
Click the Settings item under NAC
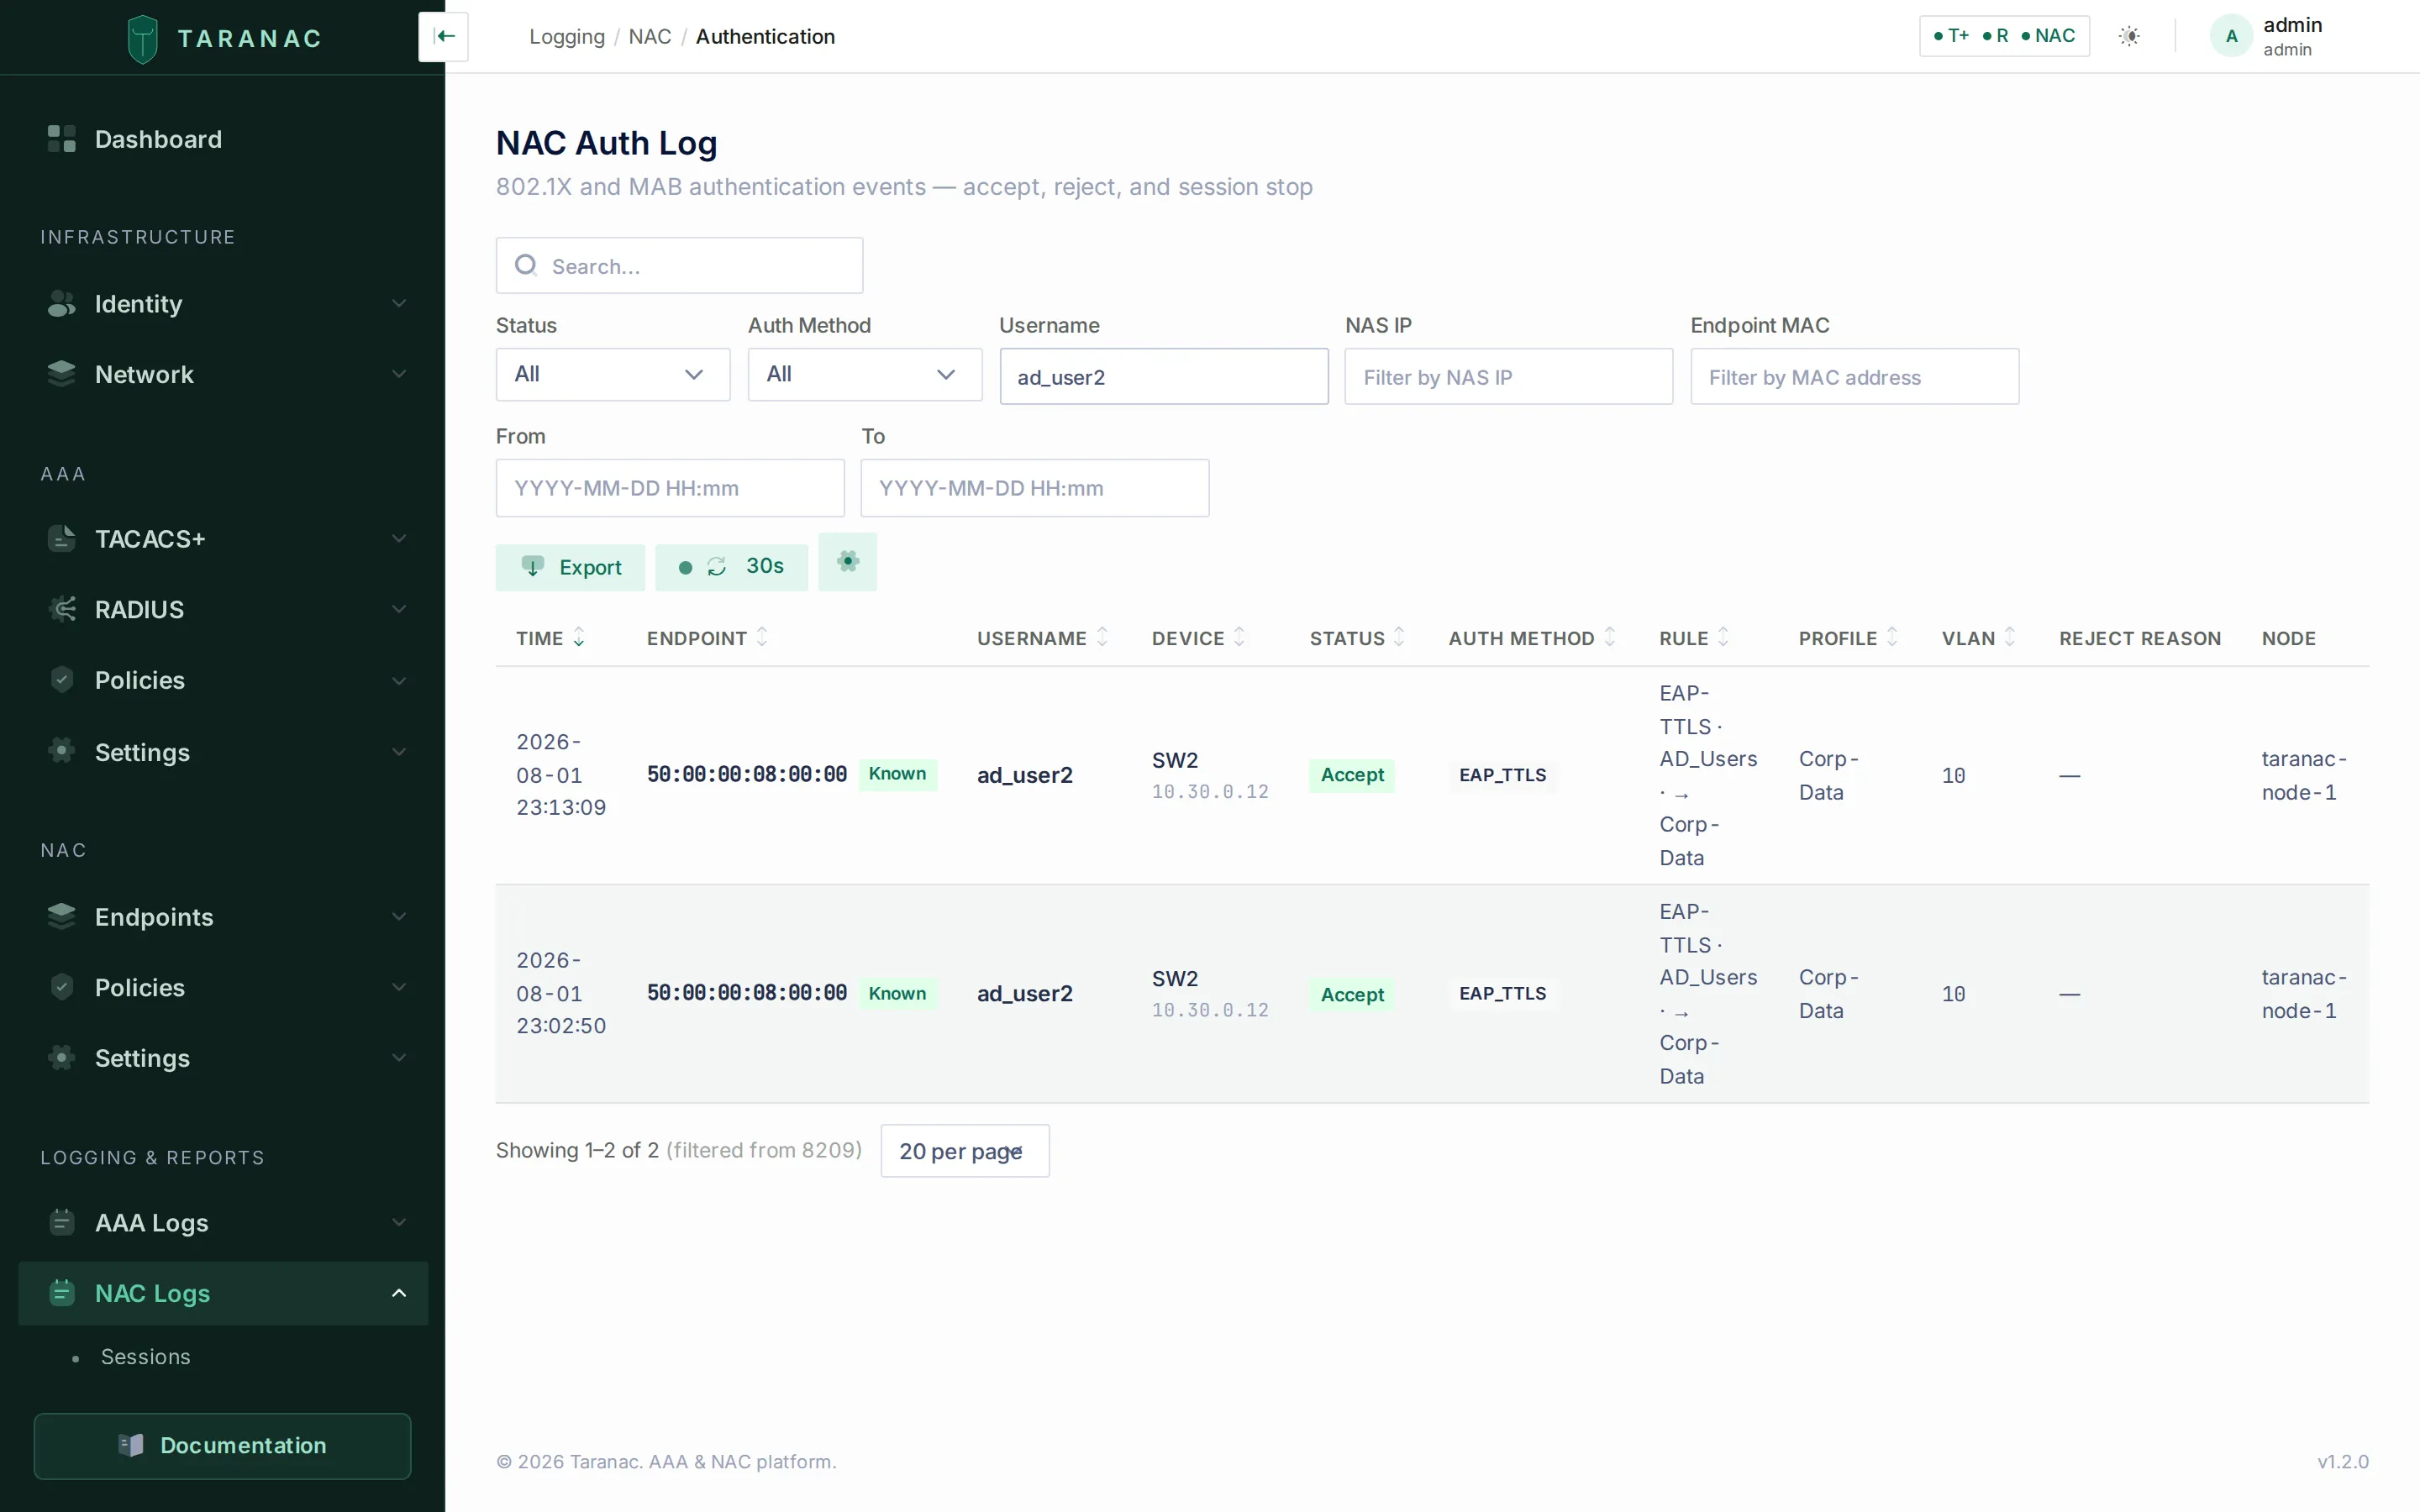[222, 1058]
